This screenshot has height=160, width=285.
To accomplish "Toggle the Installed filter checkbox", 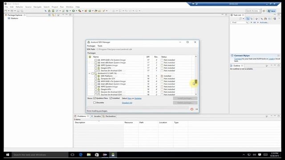I will 111,98.
